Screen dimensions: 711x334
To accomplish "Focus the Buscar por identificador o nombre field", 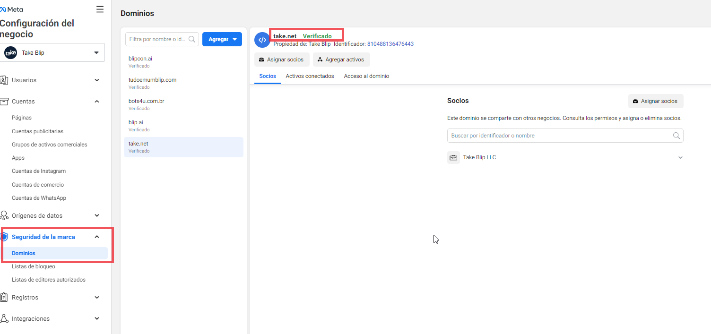I will click(x=565, y=136).
